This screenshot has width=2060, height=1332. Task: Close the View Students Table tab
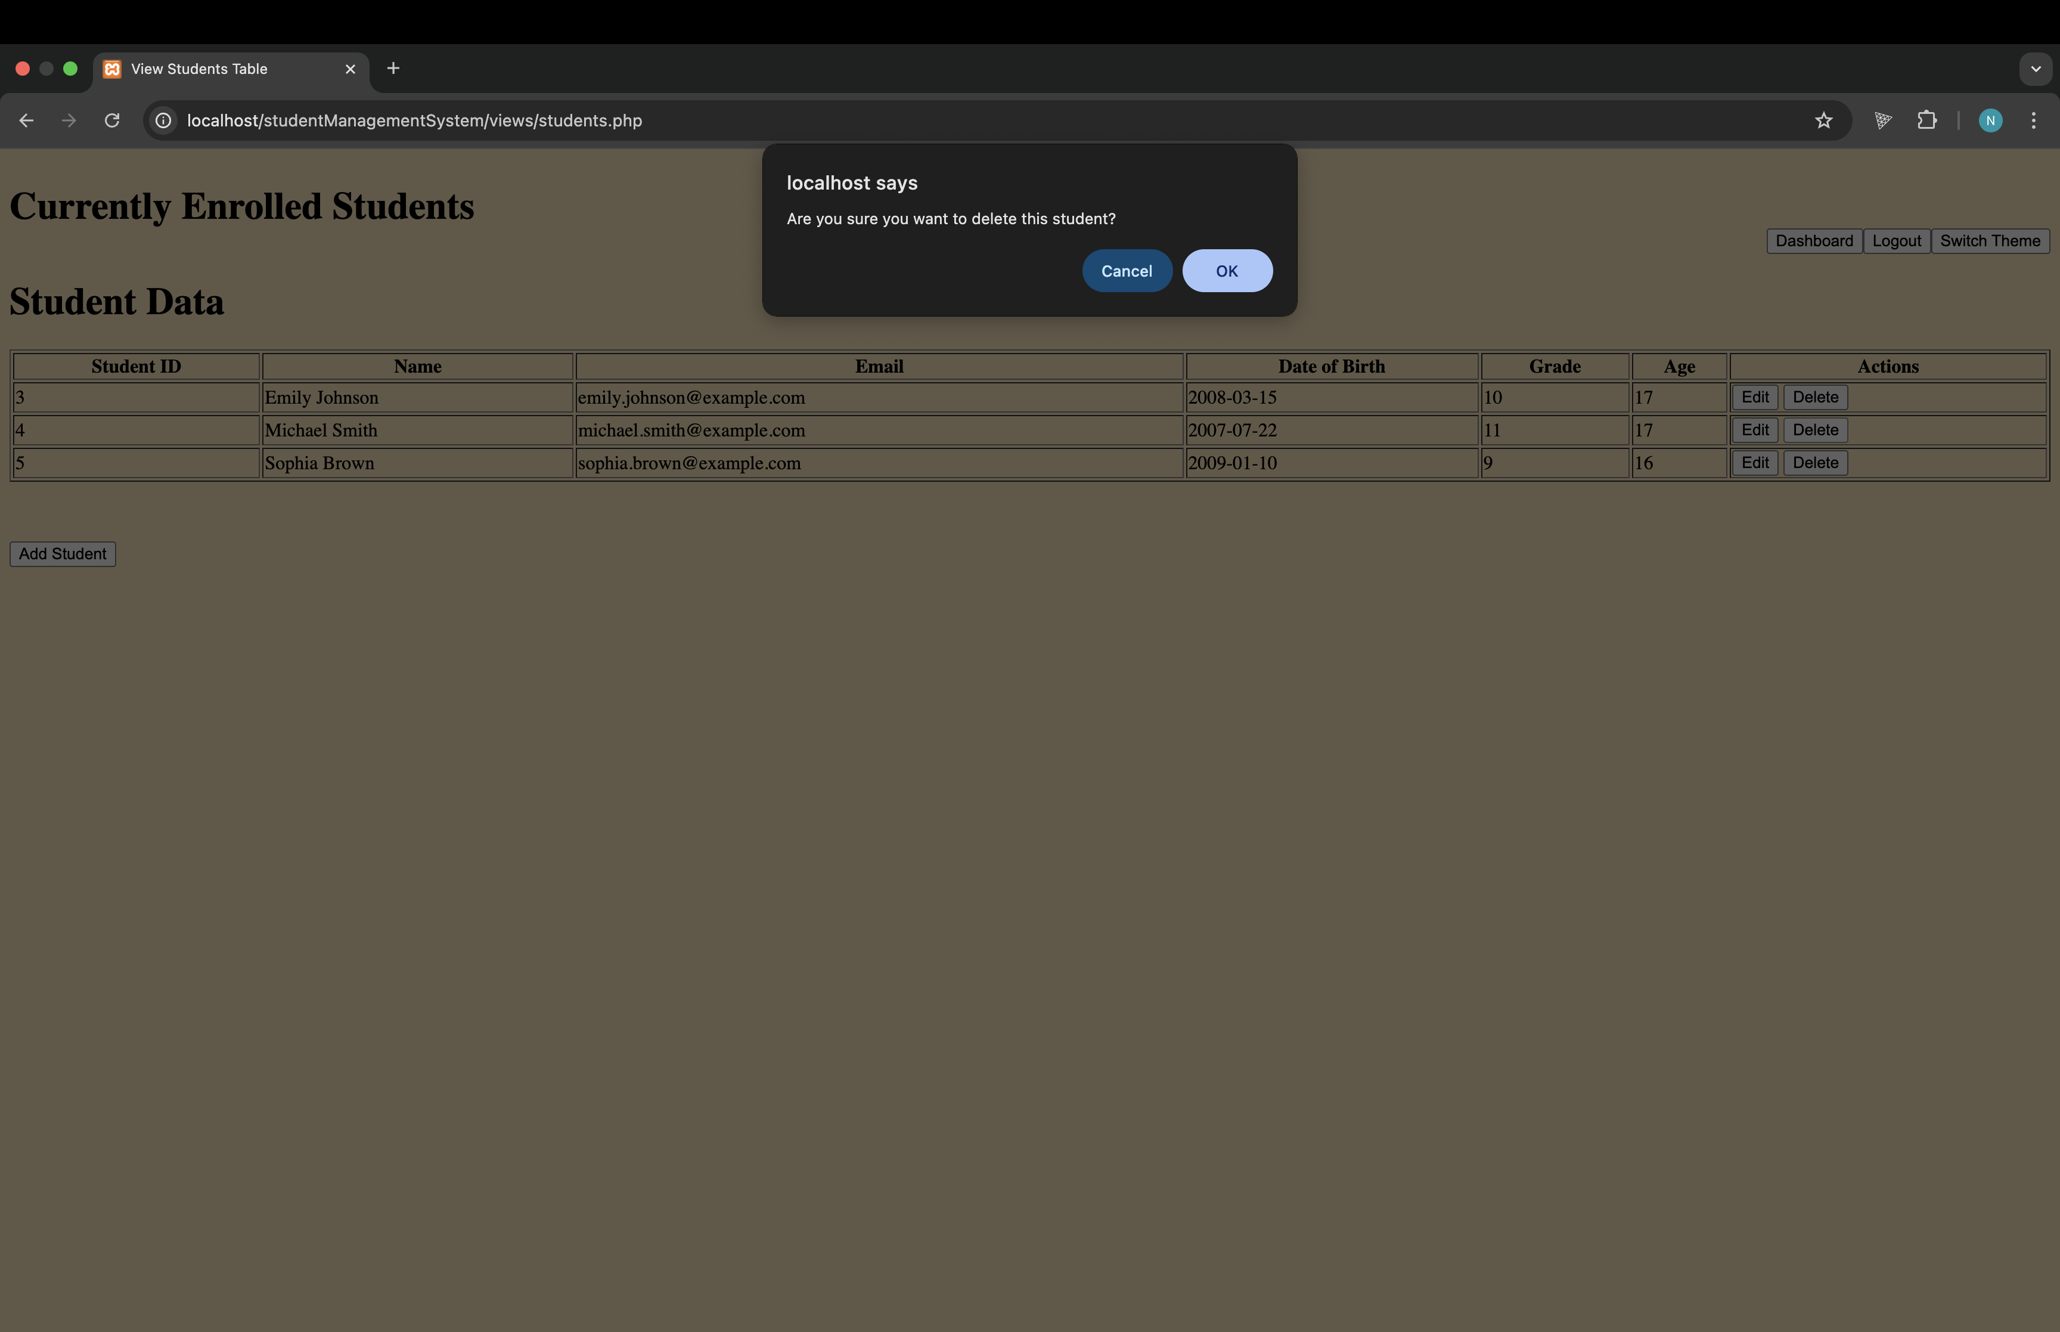pyautogui.click(x=350, y=69)
